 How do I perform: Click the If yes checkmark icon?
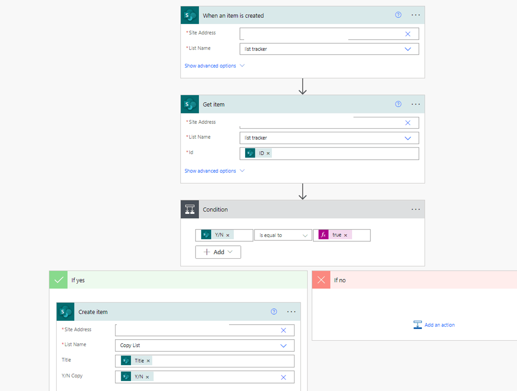[x=58, y=280]
